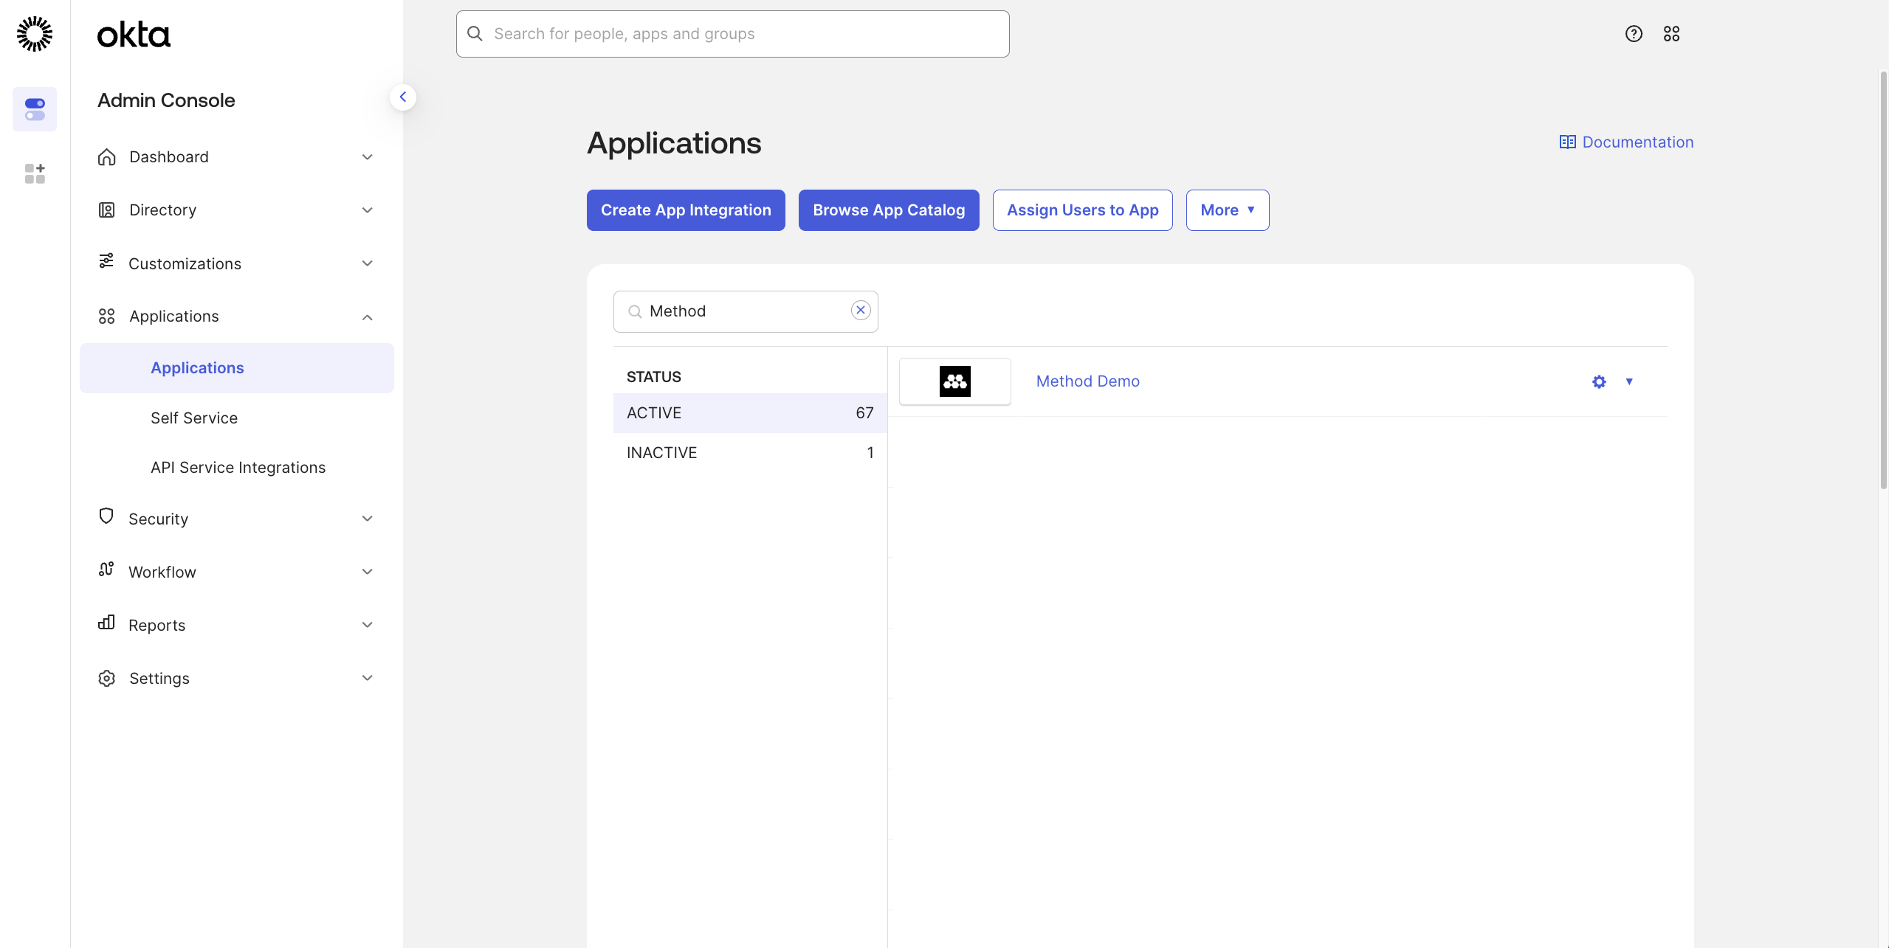This screenshot has height=948, width=1889.
Task: Select Self Service menu item
Action: 194,418
